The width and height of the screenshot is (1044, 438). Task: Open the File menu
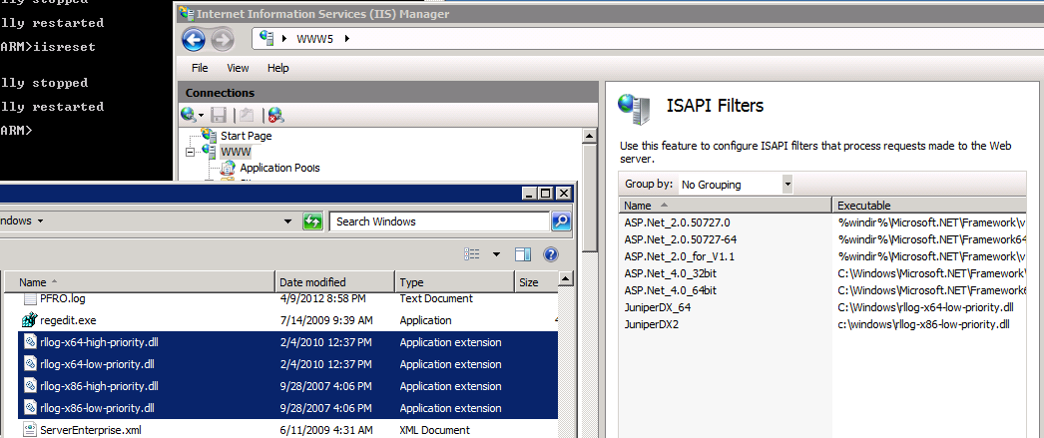coord(200,68)
